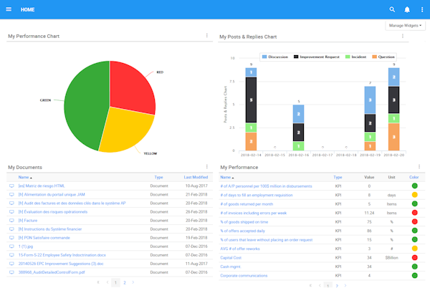Expand the Manage Widgets dropdown
430x288 pixels.
(x=405, y=26)
